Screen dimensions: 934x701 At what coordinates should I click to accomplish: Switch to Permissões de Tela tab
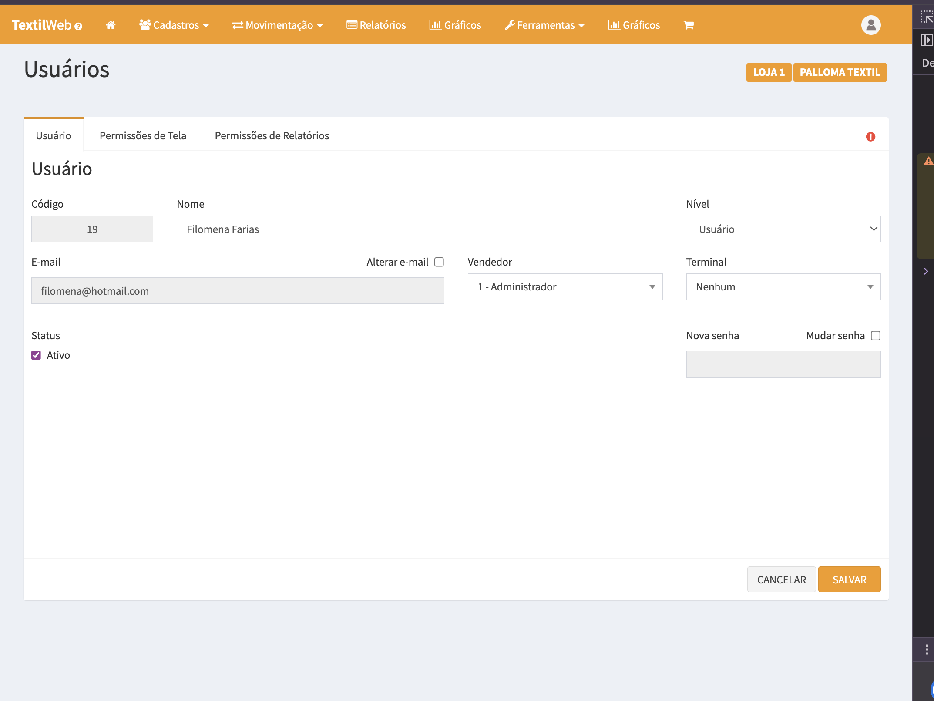(143, 136)
